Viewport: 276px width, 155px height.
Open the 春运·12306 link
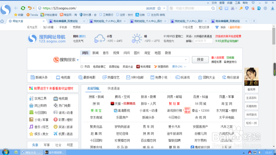[x=200, y=111]
